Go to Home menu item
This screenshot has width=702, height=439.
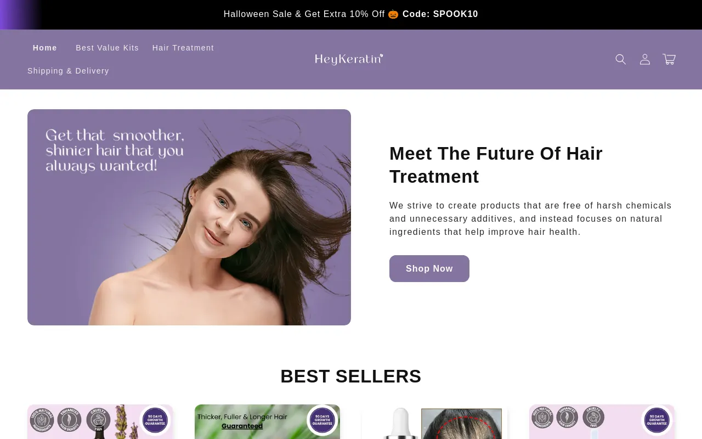pos(45,48)
